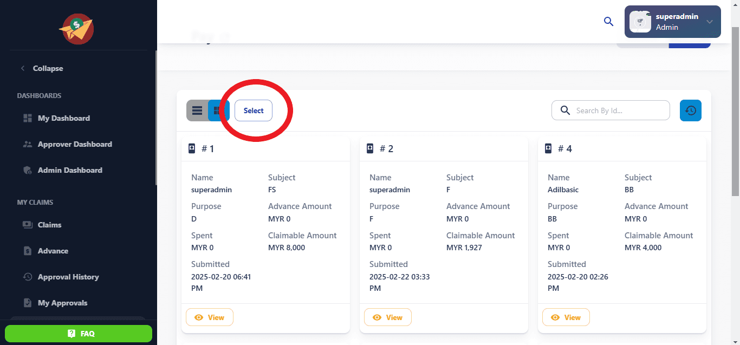Switch to grid view layout
Image resolution: width=740 pixels, height=345 pixels.
click(218, 110)
